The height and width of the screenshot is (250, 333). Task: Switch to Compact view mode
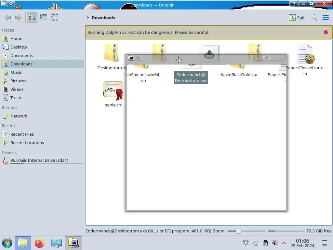click(43, 18)
